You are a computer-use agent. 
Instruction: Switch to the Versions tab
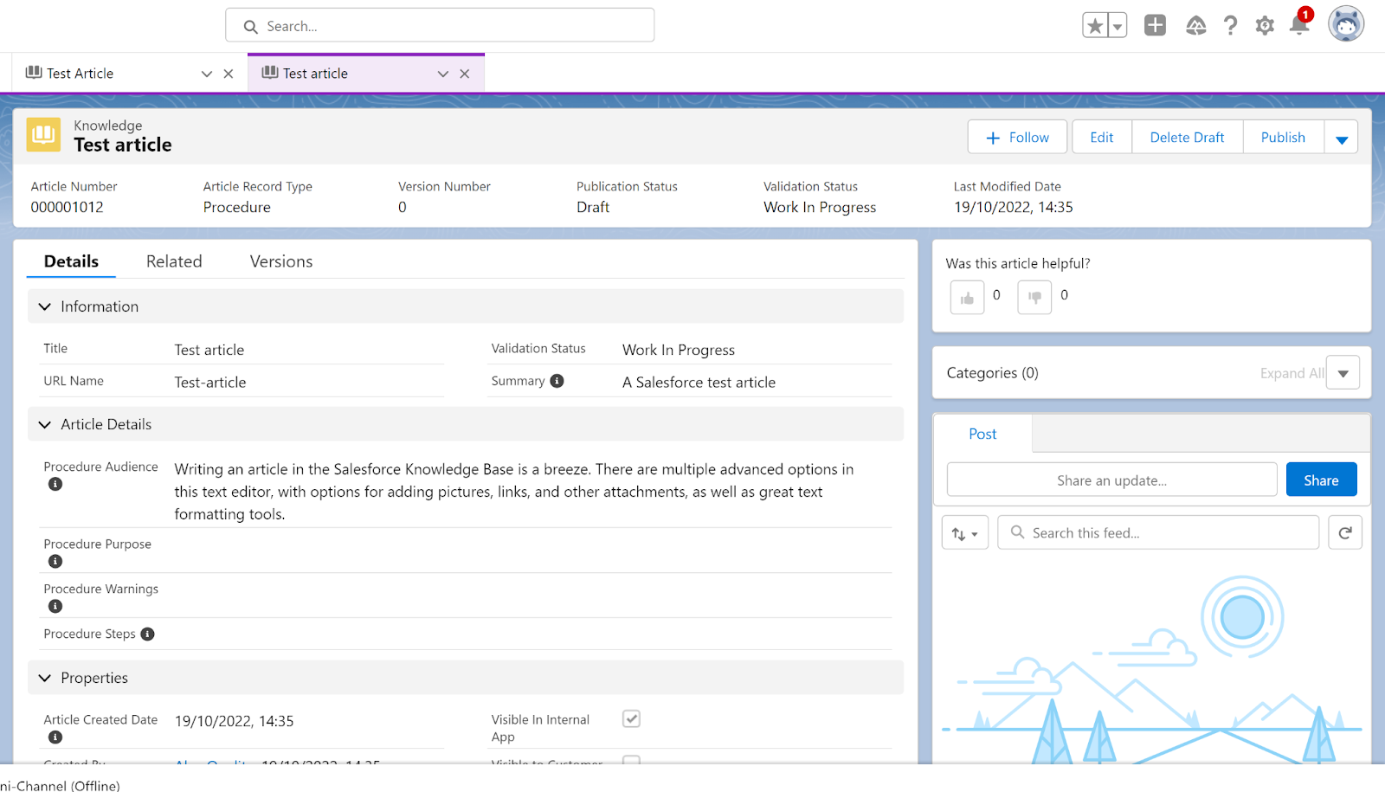281,261
